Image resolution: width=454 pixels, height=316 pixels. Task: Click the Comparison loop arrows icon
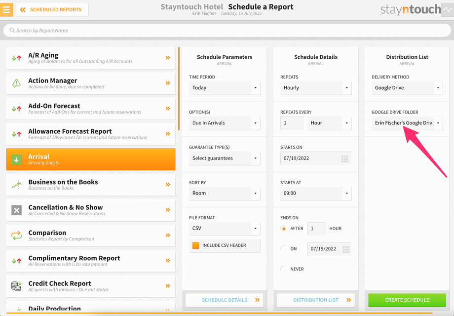(16, 235)
